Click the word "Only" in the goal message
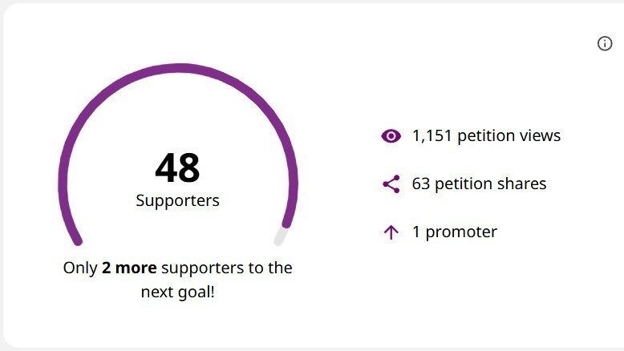 [80, 268]
